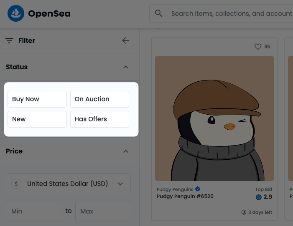Image resolution: width=293 pixels, height=226 pixels.
Task: Click the 3 days left text
Action: [x=260, y=212]
